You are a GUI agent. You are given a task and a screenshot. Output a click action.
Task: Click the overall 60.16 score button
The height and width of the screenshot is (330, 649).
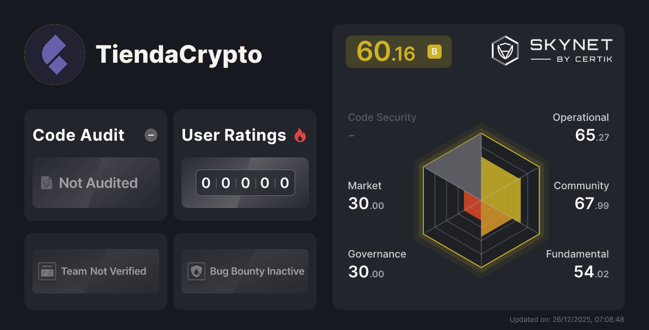pyautogui.click(x=399, y=51)
